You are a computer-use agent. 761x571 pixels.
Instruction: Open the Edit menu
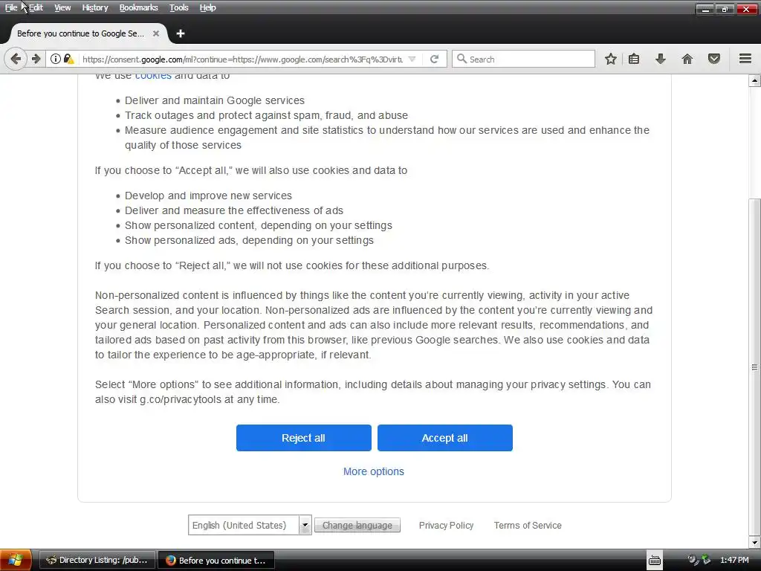[36, 7]
